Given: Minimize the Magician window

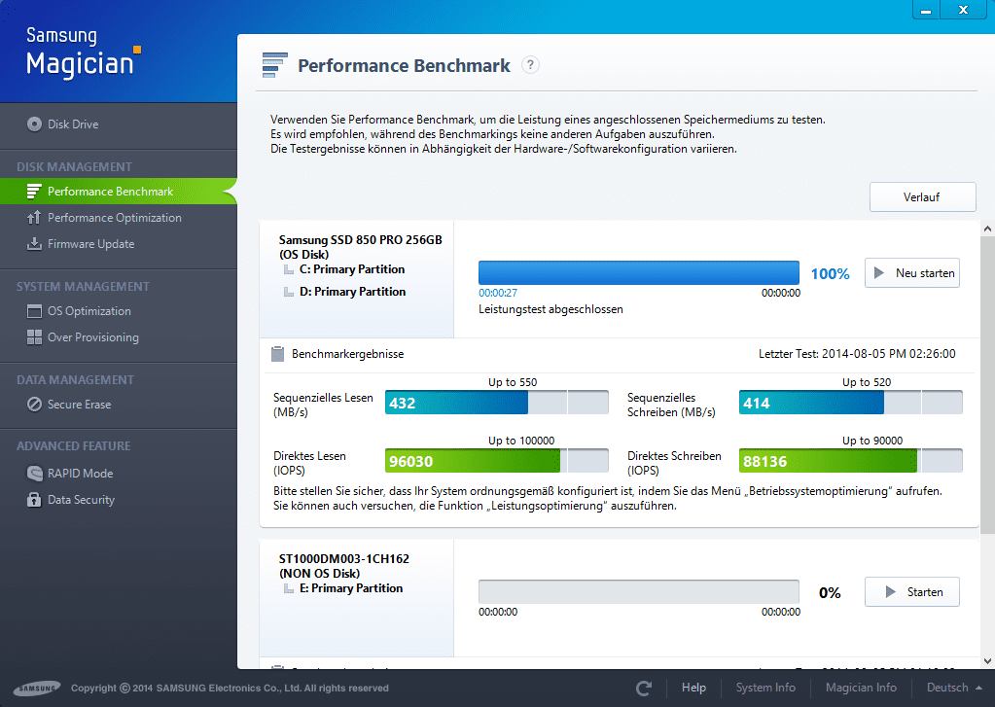Looking at the screenshot, I should [926, 10].
